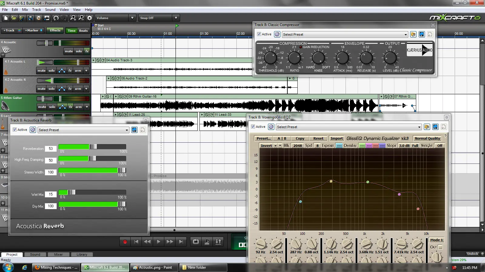Mute the 5 Rthm Guitar track

[42, 107]
